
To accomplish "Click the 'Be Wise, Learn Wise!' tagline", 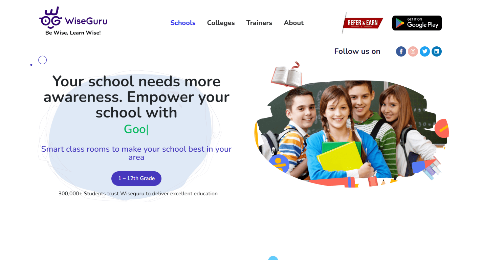I will (73, 33).
